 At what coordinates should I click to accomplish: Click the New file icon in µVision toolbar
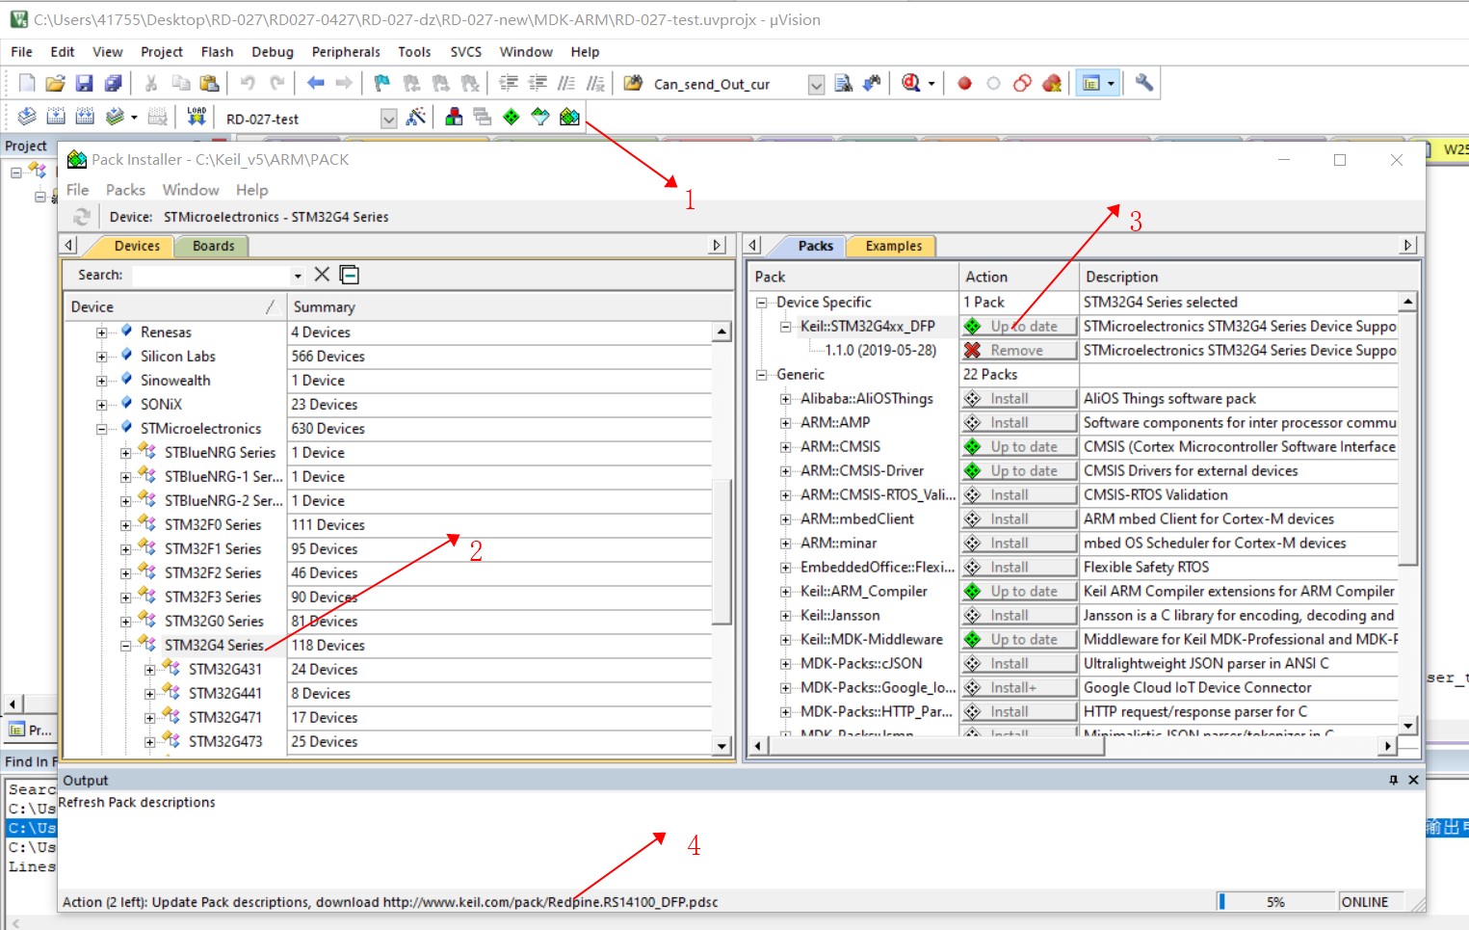(x=27, y=84)
